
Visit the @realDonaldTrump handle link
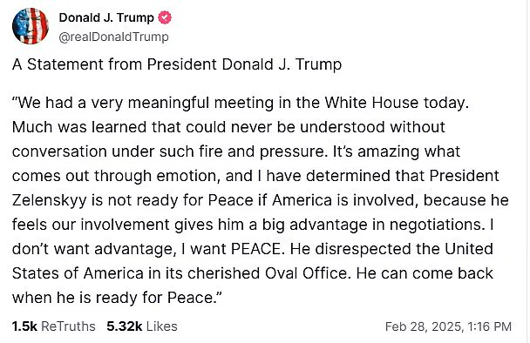(113, 37)
